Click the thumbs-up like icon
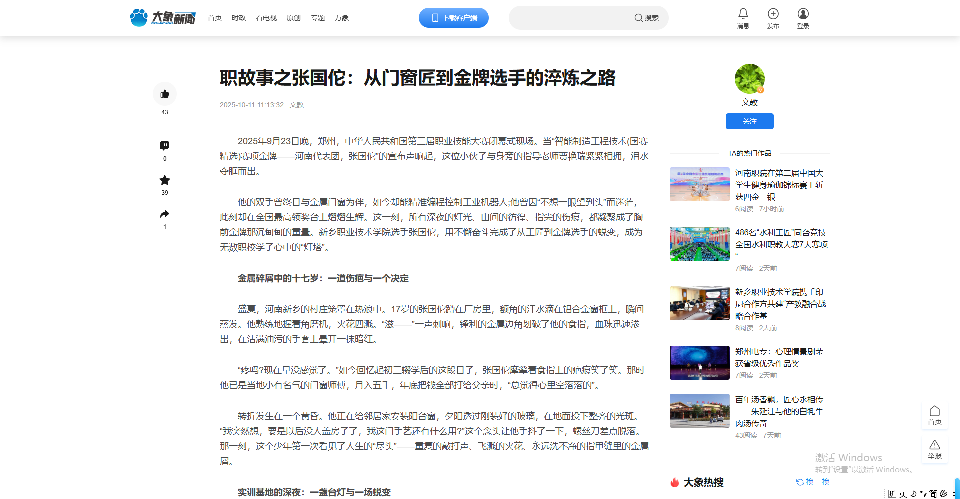Viewport: 960px width, 499px height. pyautogui.click(x=165, y=94)
